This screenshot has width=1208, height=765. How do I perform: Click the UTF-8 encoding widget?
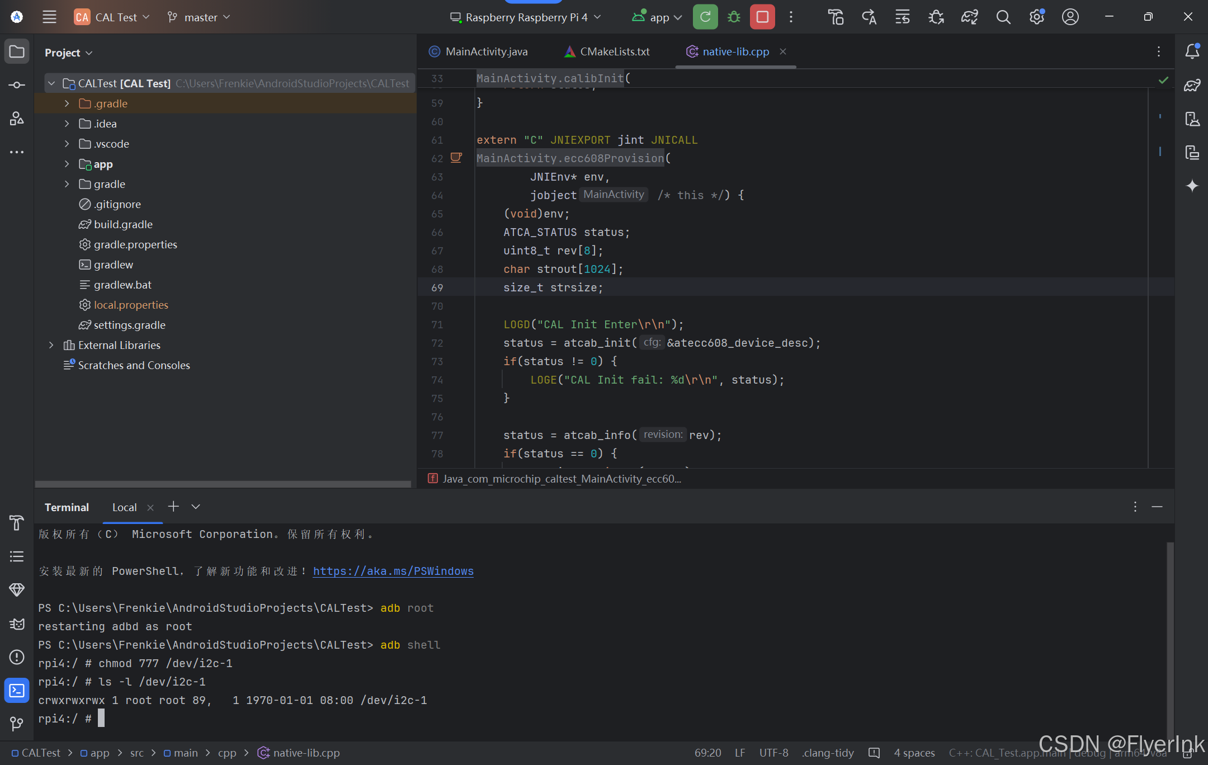click(773, 753)
